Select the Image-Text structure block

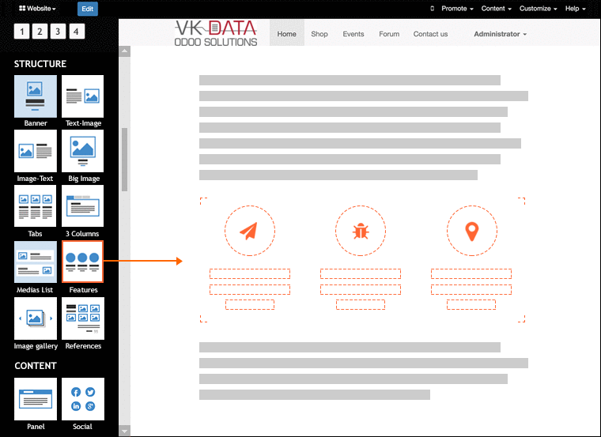[36, 151]
